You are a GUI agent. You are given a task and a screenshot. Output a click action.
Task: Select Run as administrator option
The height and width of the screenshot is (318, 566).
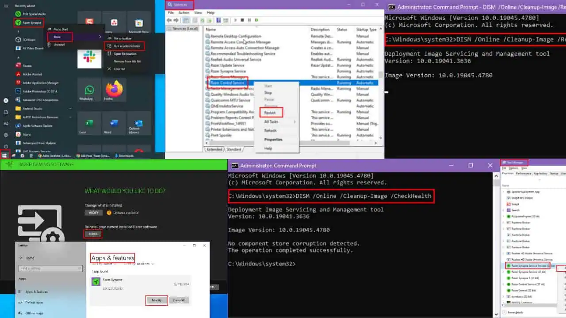(x=124, y=46)
